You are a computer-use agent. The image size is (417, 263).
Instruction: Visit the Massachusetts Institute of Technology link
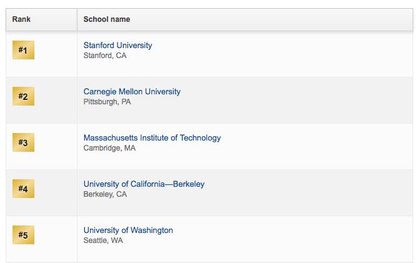coord(152,138)
